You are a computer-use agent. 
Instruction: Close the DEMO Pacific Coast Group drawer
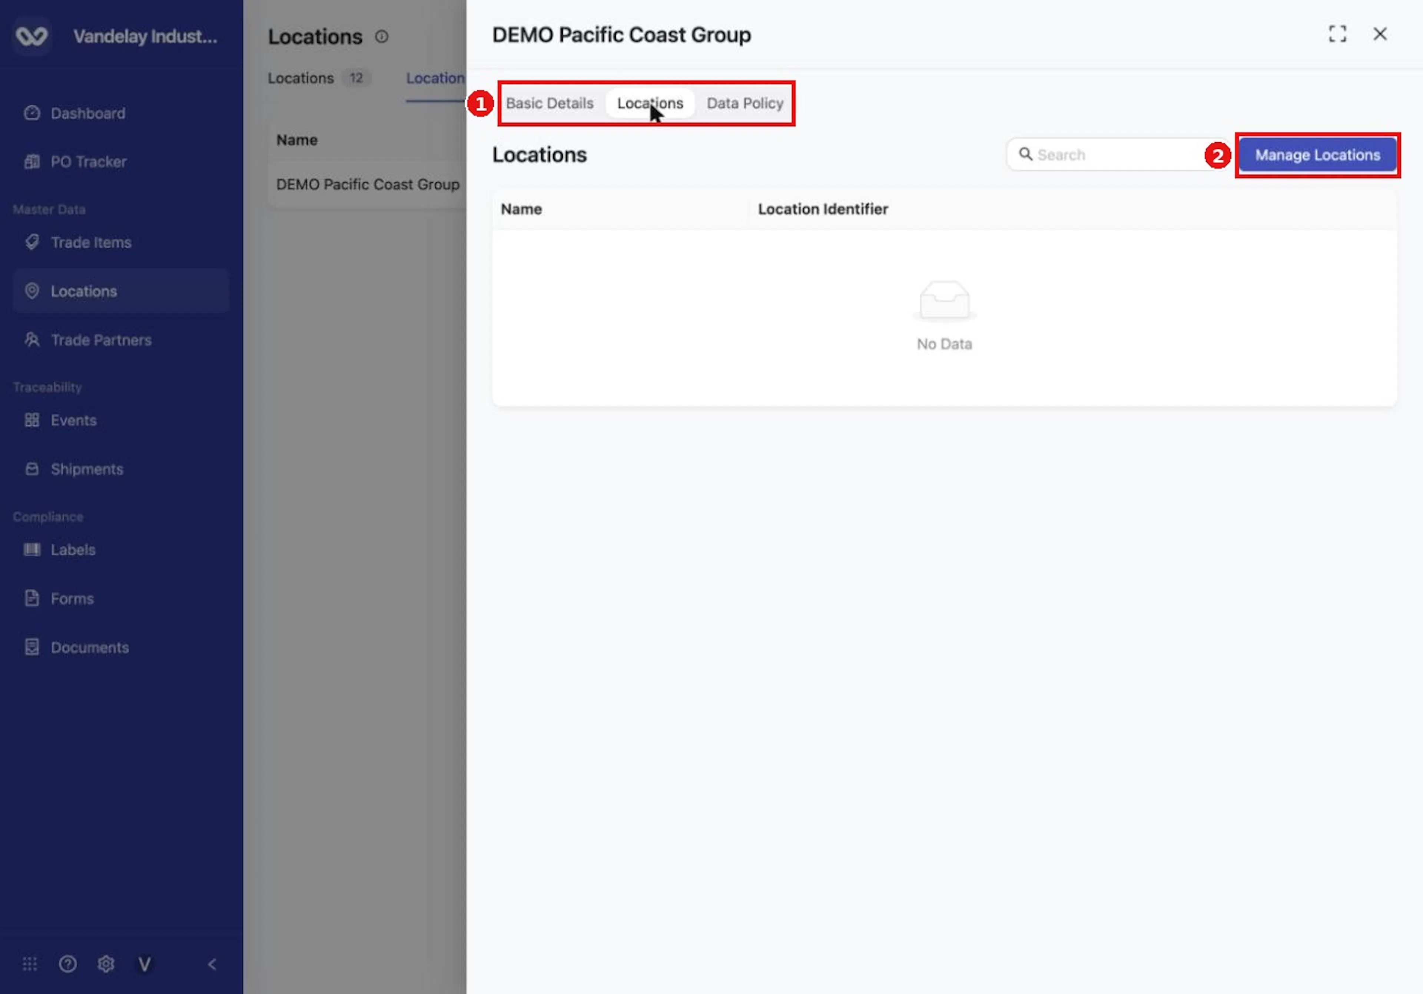[x=1380, y=34]
